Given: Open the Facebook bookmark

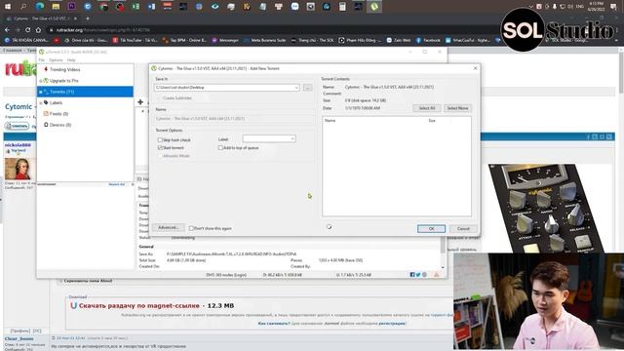Looking at the screenshot, I should [x=428, y=40].
